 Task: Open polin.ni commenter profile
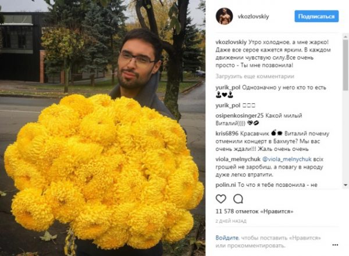click(x=226, y=185)
